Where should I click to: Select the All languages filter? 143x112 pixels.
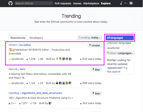point(120,38)
